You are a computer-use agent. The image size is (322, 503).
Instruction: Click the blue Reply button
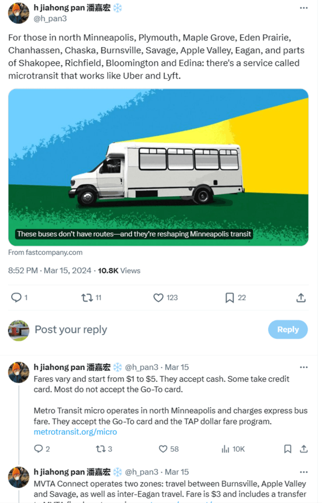[x=288, y=329]
